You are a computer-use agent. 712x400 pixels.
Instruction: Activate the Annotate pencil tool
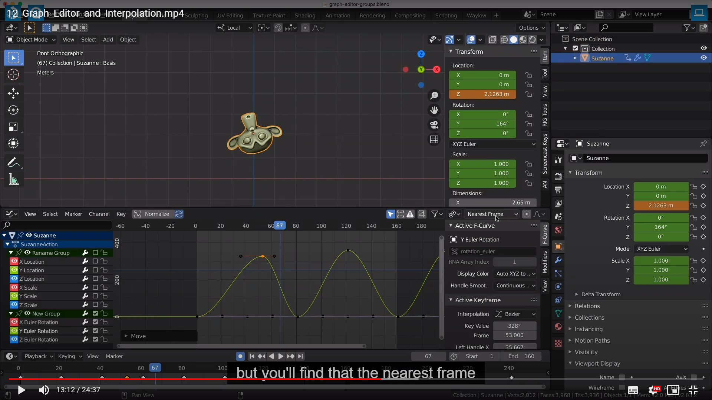point(13,162)
